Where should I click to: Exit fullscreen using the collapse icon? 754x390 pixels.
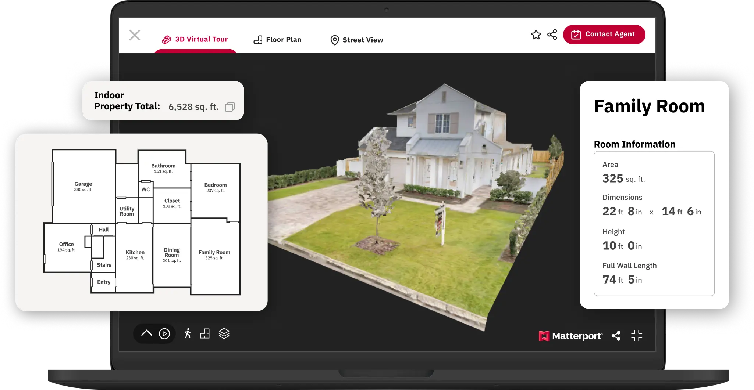tap(637, 336)
